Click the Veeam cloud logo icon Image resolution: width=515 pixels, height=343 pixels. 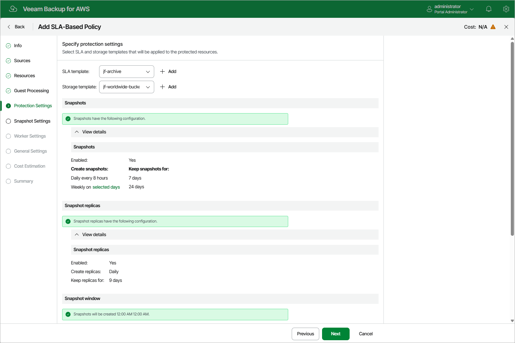tap(13, 9)
